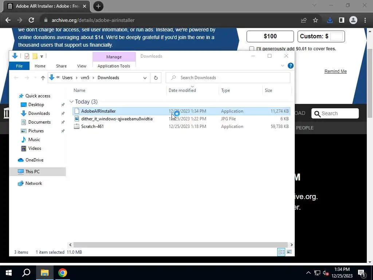Click vm5 in the breadcrumb path
The width and height of the screenshot is (373, 280).
[x=85, y=78]
